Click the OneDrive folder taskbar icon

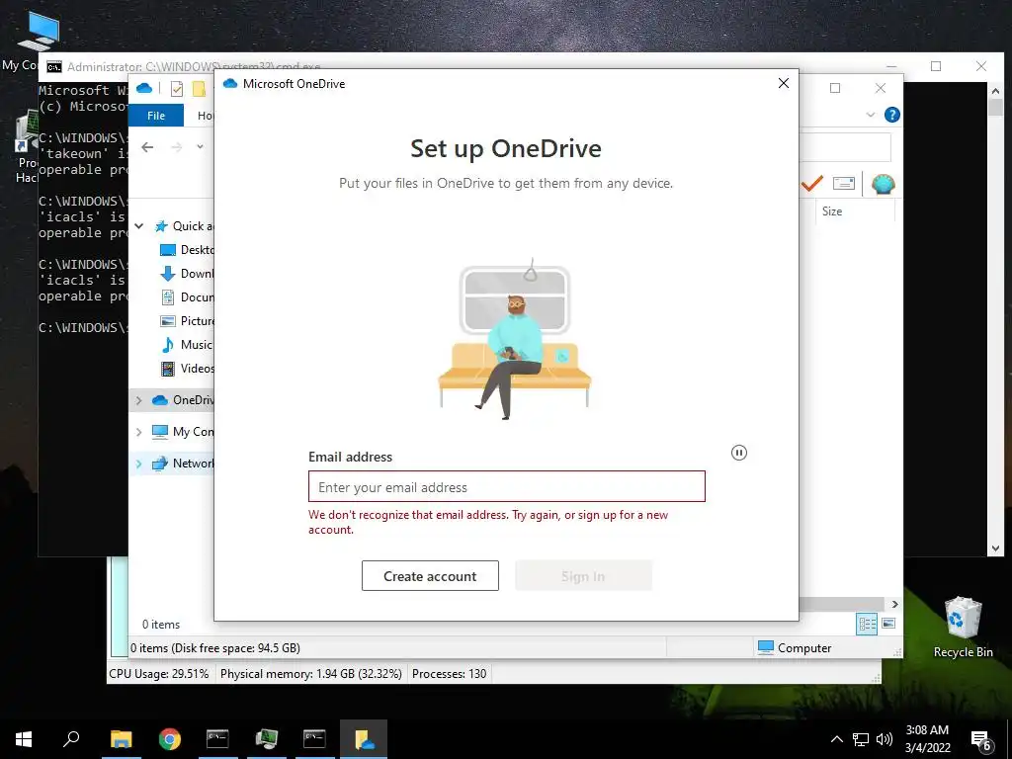(x=364, y=739)
